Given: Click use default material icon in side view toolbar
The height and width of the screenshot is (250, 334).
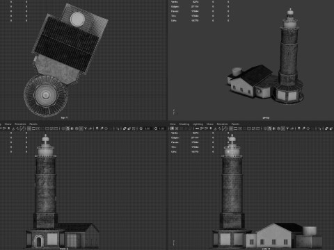Looking at the screenshot, I should pyautogui.click(x=274, y=128).
